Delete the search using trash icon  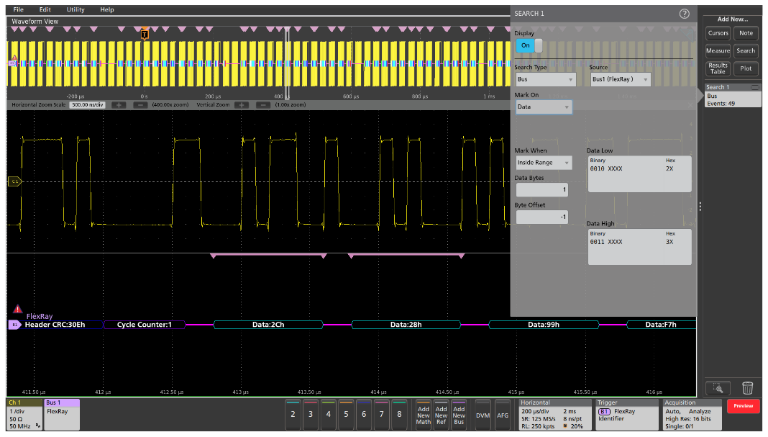point(747,387)
